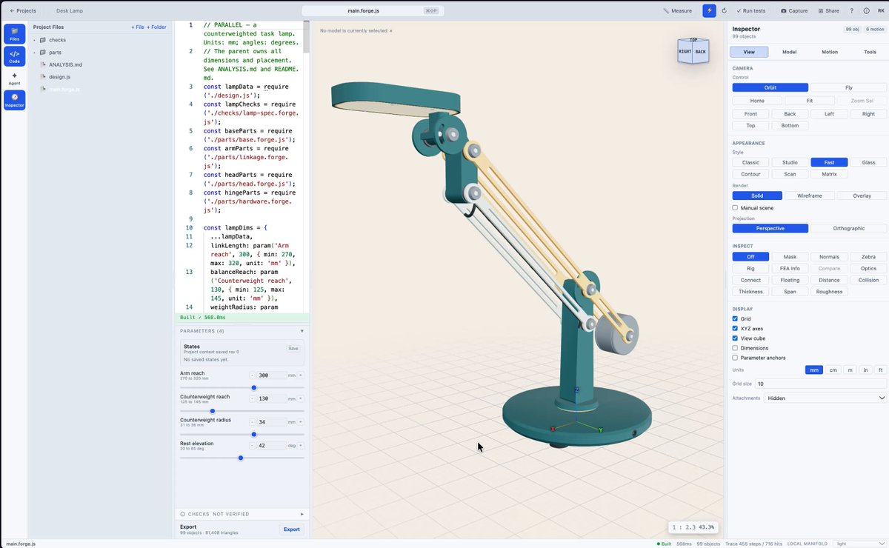Open the Attachments Hidden dropdown
889x548 pixels.
[825, 398]
